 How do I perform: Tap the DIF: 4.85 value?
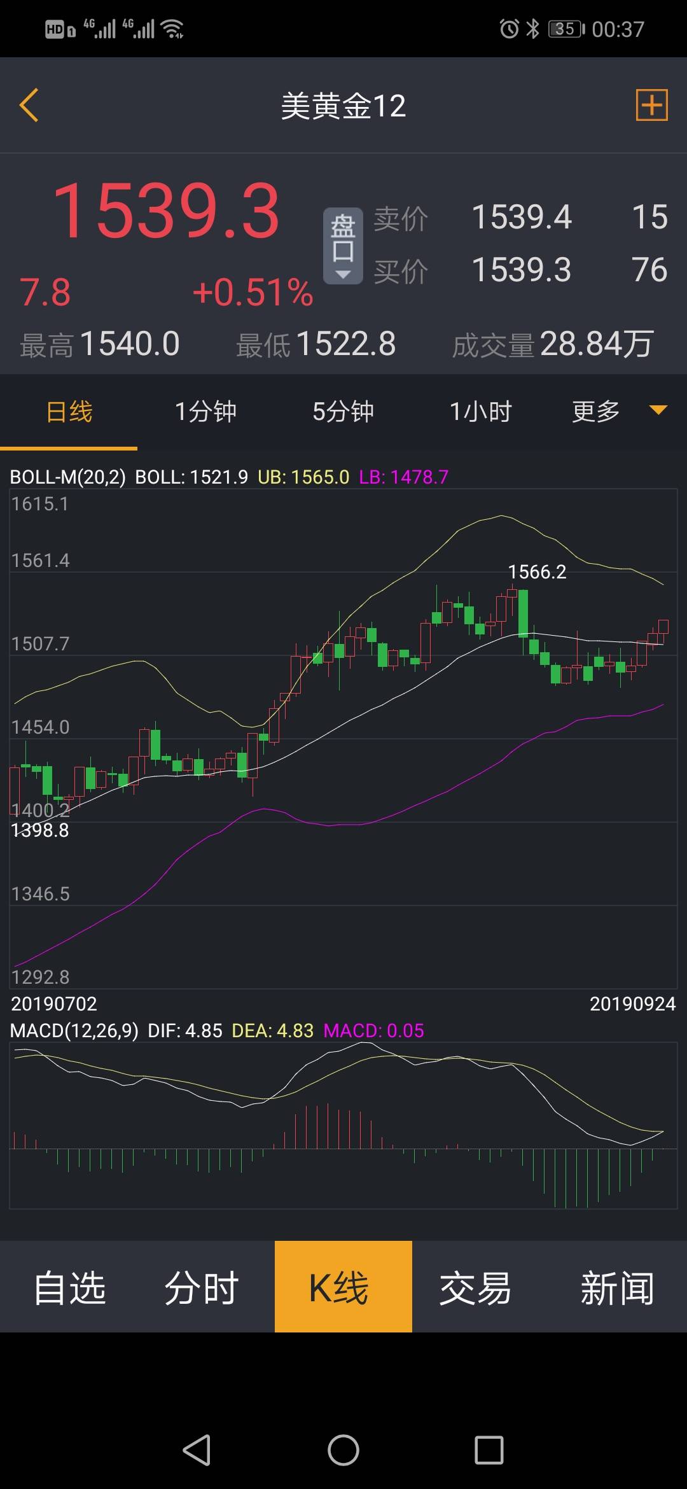(x=185, y=1031)
